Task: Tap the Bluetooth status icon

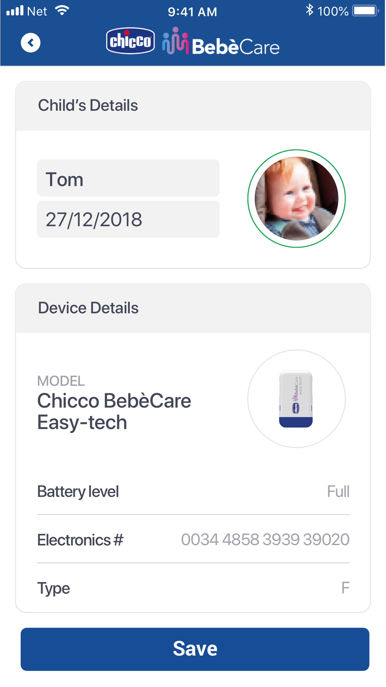Action: [x=309, y=10]
